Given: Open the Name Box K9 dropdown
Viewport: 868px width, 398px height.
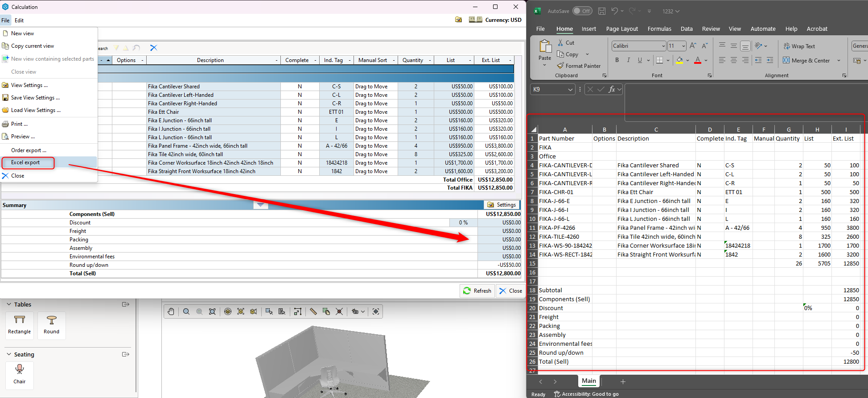Looking at the screenshot, I should click(x=570, y=89).
